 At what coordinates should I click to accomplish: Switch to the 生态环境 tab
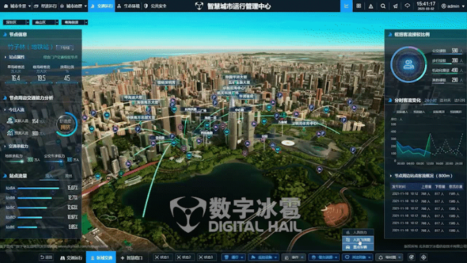click(128, 6)
